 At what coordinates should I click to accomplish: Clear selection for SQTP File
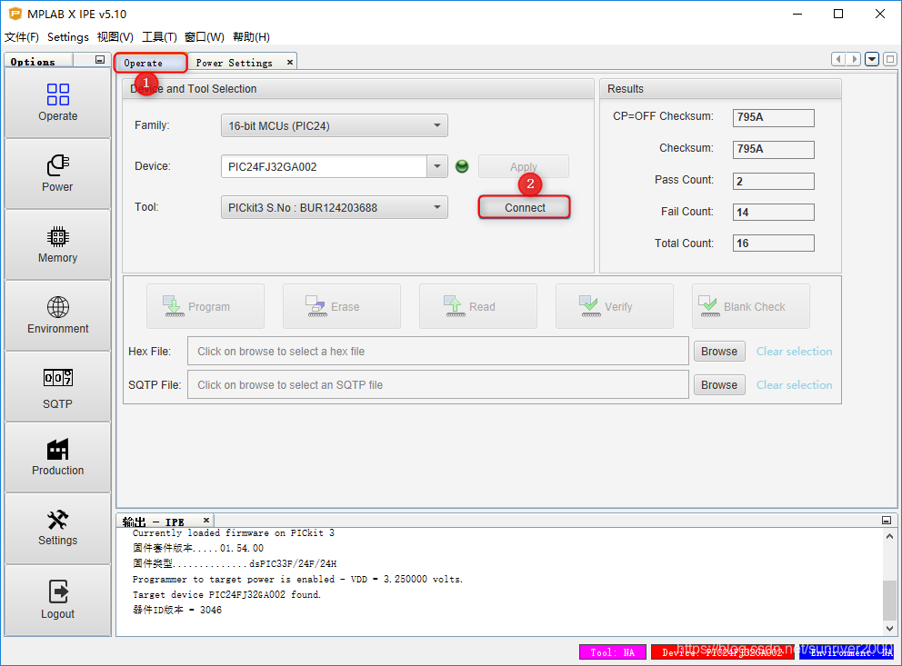pyautogui.click(x=794, y=385)
